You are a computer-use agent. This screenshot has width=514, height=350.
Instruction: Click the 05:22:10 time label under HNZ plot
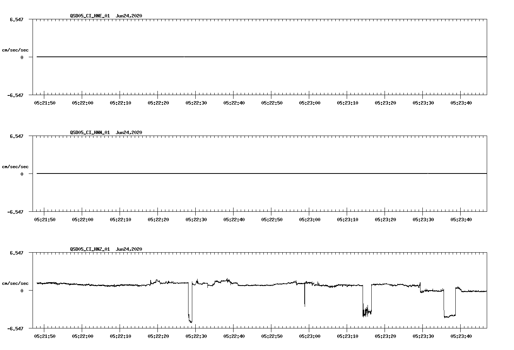[120, 336]
